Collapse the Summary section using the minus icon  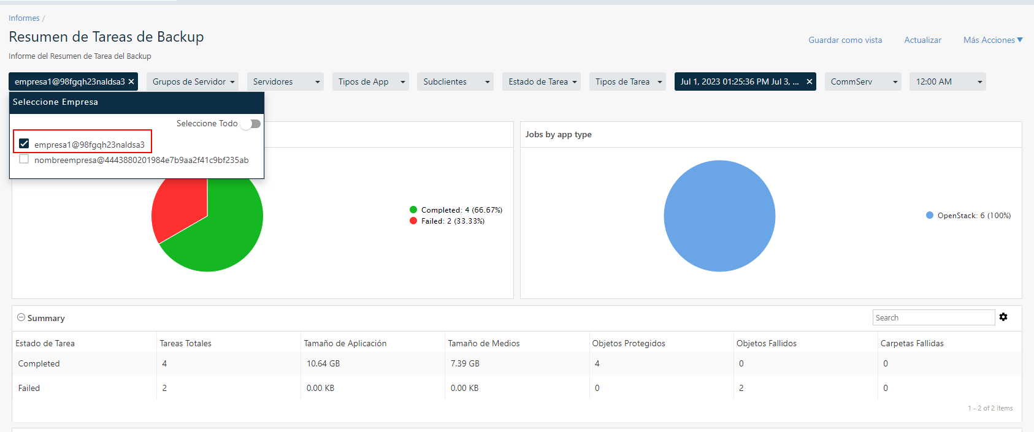21,317
